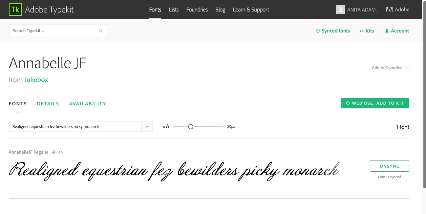Switch to the DETAILS tab
This screenshot has width=426, height=214.
tap(48, 104)
